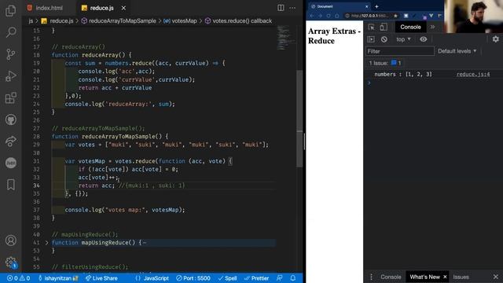
Task: Select the Console drawer tab
Action: pyautogui.click(x=391, y=277)
